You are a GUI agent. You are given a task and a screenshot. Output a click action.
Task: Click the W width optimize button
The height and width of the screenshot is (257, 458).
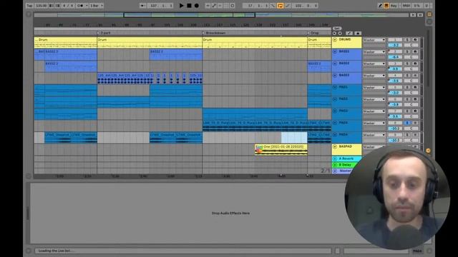coord(420,15)
